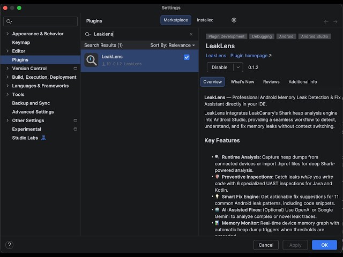Navigate forward with the right arrow
The height and width of the screenshot is (257, 343).
[x=335, y=21]
